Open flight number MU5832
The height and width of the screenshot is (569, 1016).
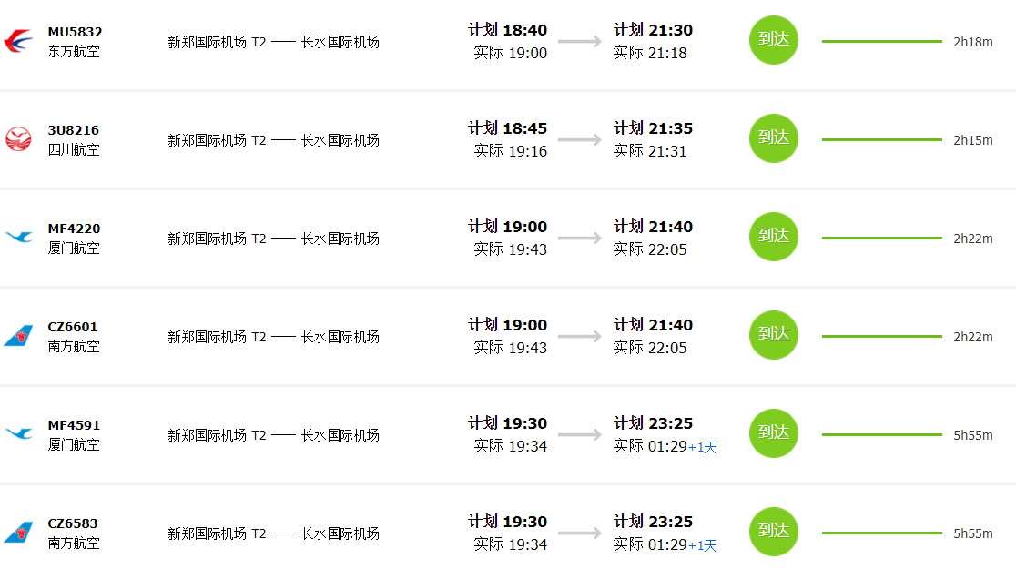[x=76, y=32]
